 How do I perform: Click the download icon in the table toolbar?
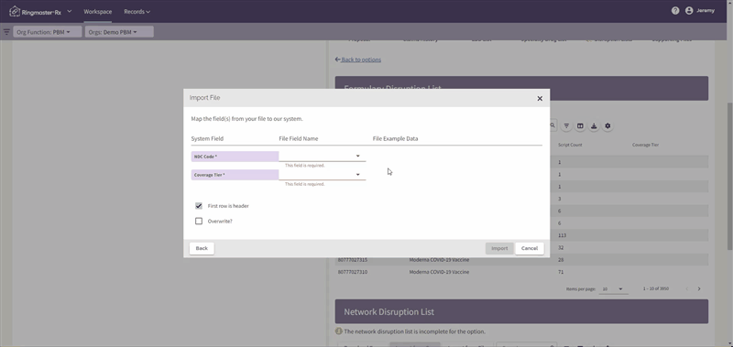594,126
